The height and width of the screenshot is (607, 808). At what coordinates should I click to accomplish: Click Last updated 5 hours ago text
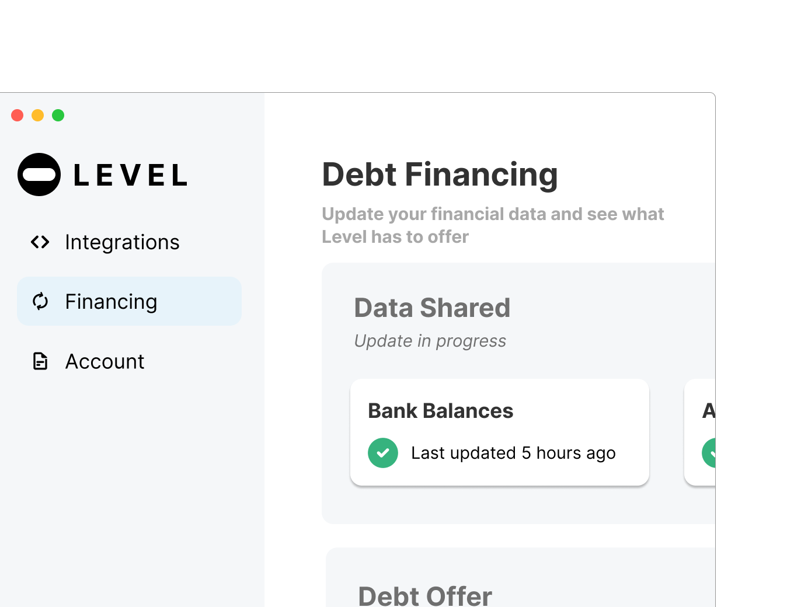point(513,453)
